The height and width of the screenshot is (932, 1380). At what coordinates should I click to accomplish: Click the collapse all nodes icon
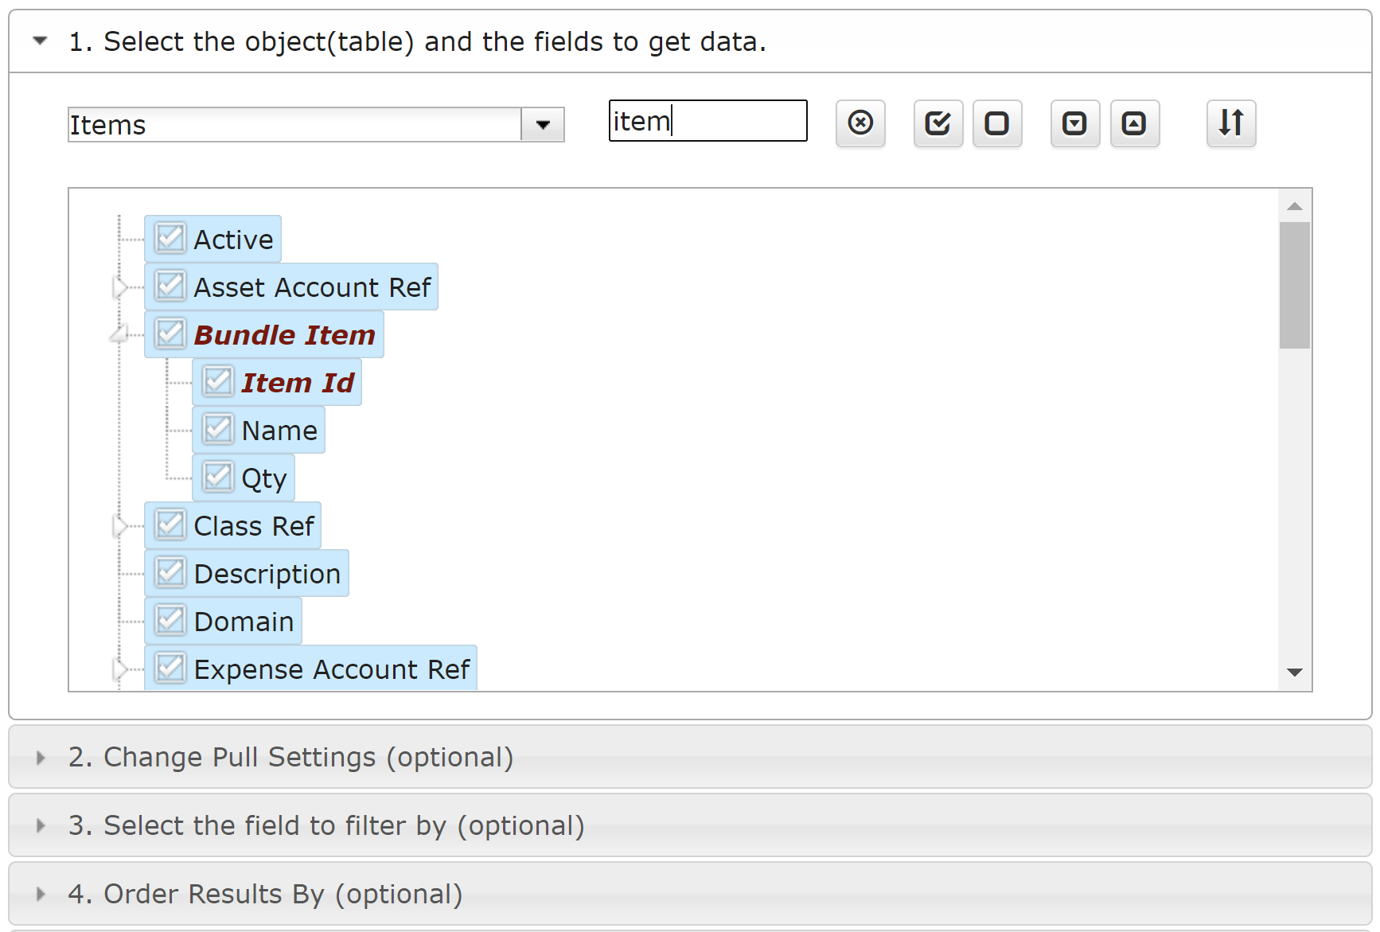point(1134,123)
